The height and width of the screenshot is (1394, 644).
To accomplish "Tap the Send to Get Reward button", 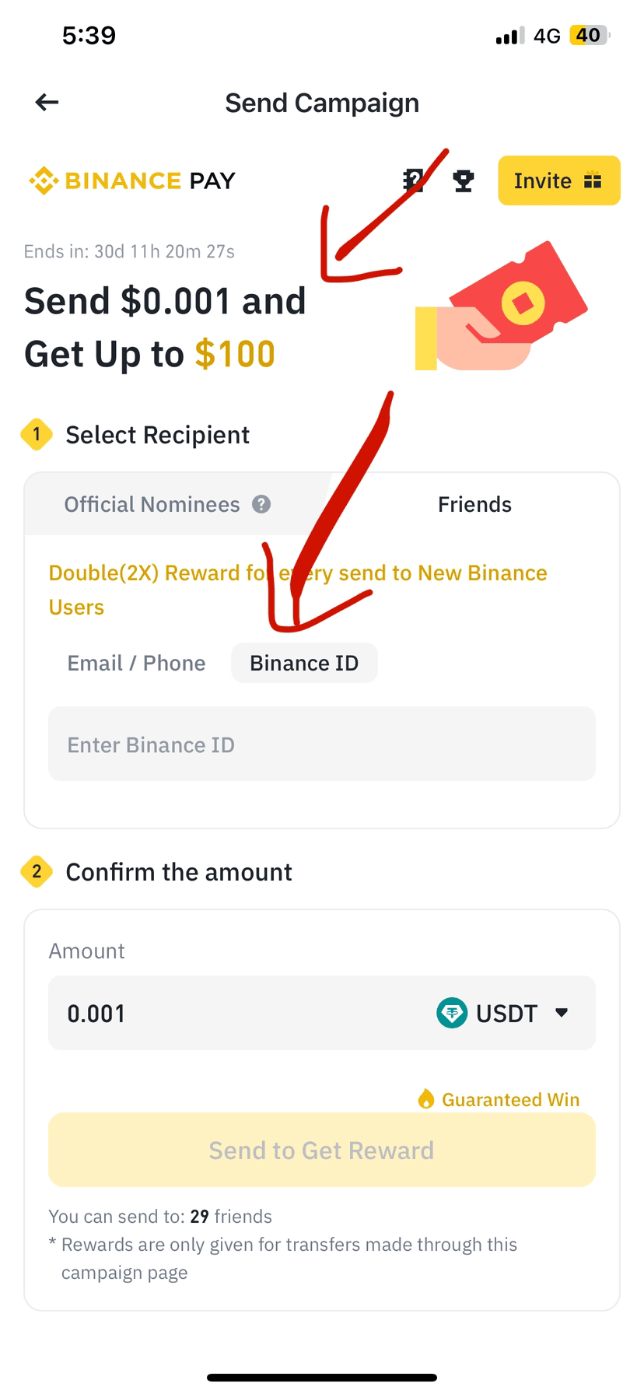I will tap(322, 1150).
